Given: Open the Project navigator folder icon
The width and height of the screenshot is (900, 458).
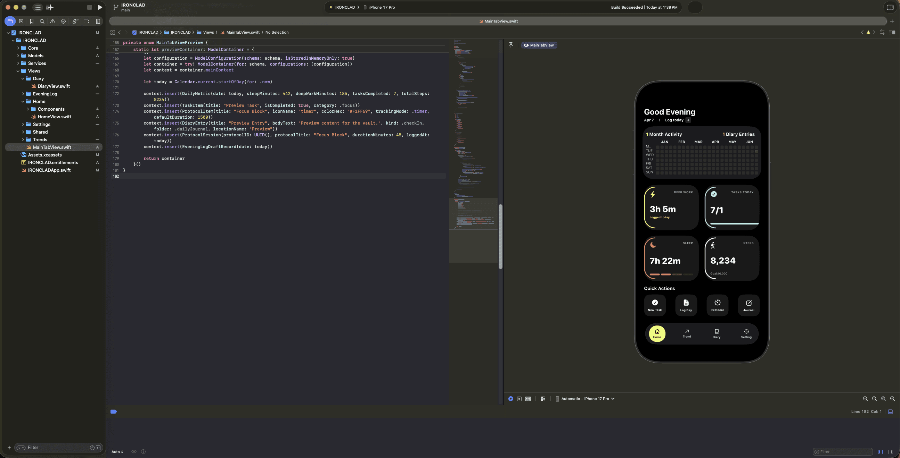Looking at the screenshot, I should [x=10, y=21].
